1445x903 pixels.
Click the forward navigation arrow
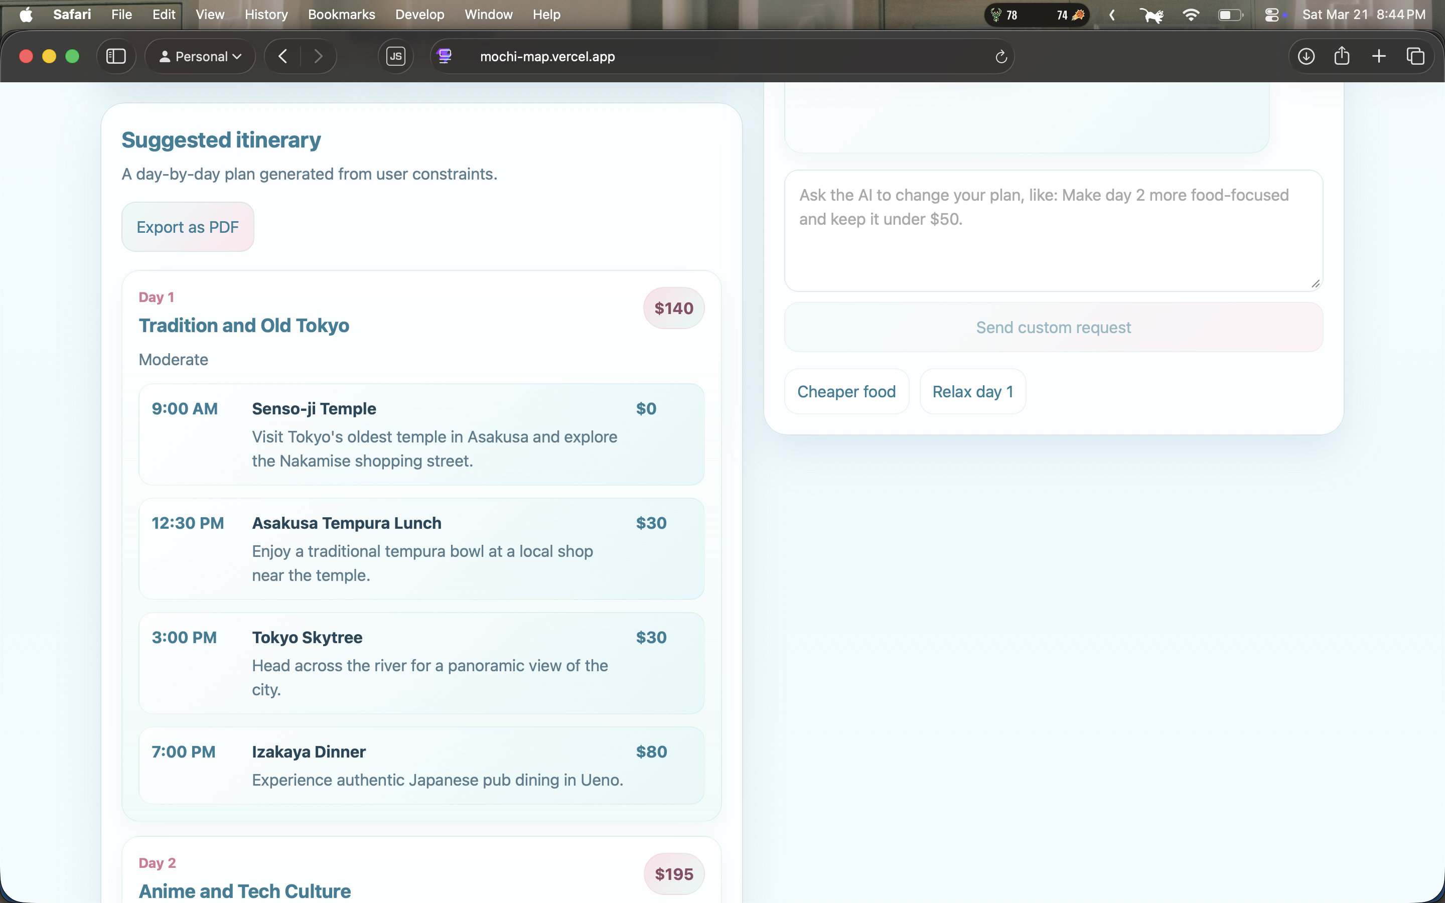(318, 56)
